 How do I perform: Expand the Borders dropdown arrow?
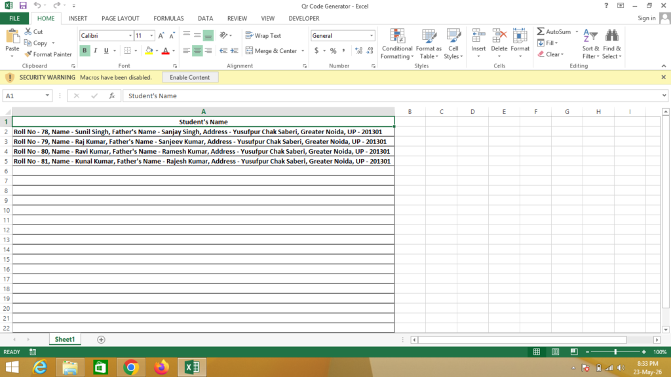pos(136,51)
